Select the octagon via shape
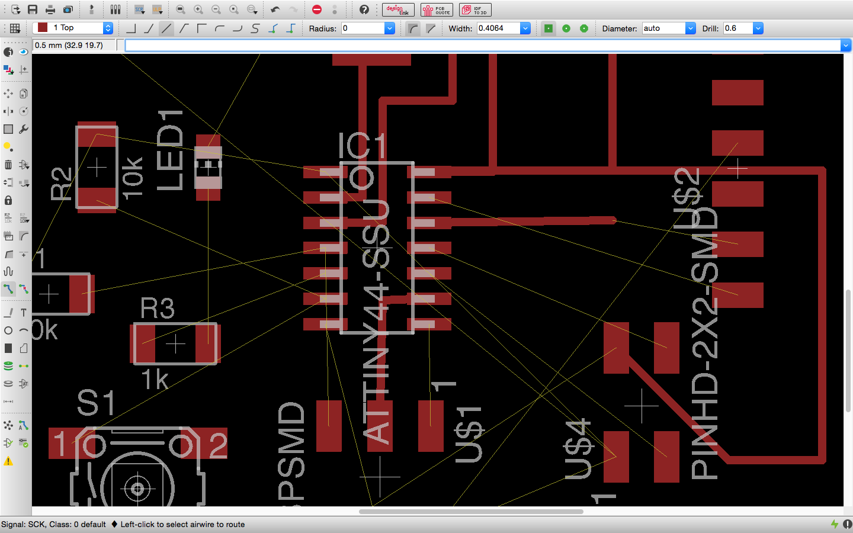The image size is (853, 533). (x=584, y=28)
